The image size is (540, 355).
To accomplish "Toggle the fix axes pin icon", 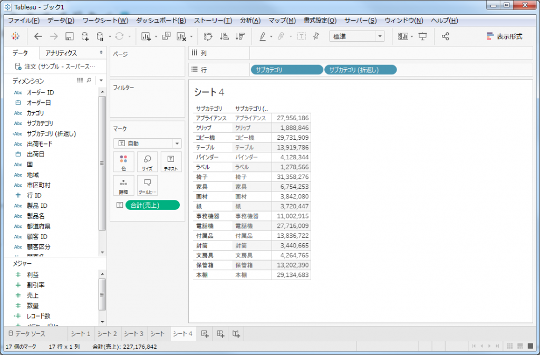I will tap(316, 36).
